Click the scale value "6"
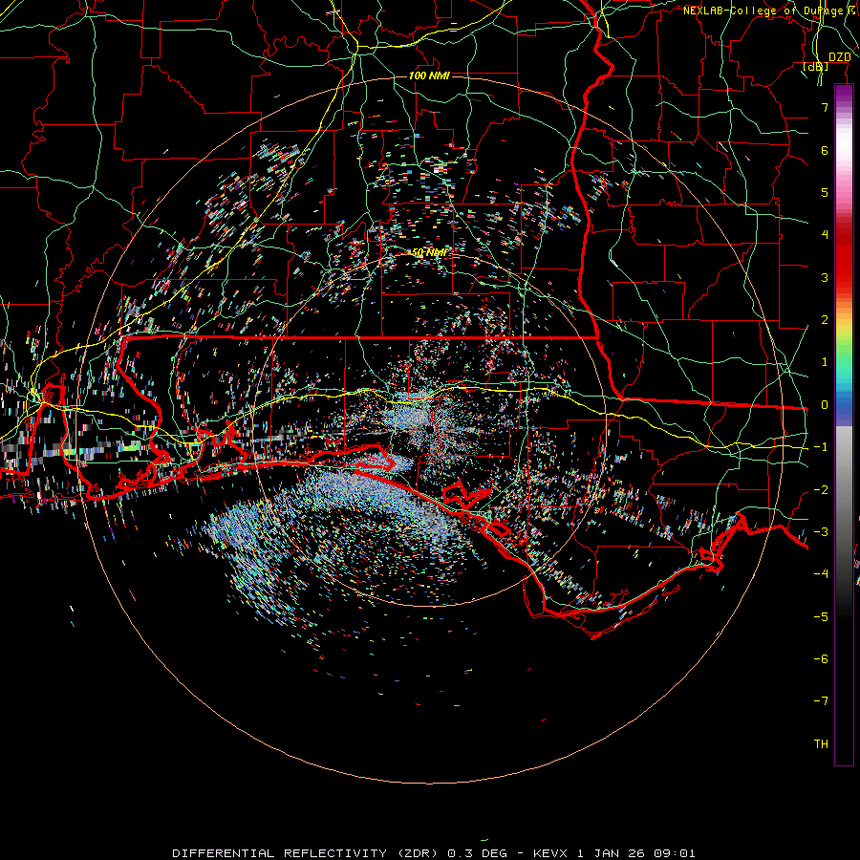 click(x=825, y=150)
